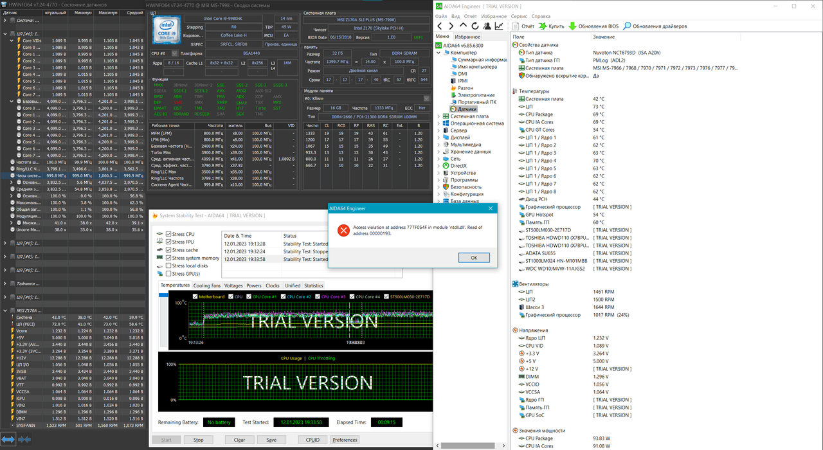Click the Мультимедиа icon in tree
This screenshot has width=823, height=450.
pos(446,145)
